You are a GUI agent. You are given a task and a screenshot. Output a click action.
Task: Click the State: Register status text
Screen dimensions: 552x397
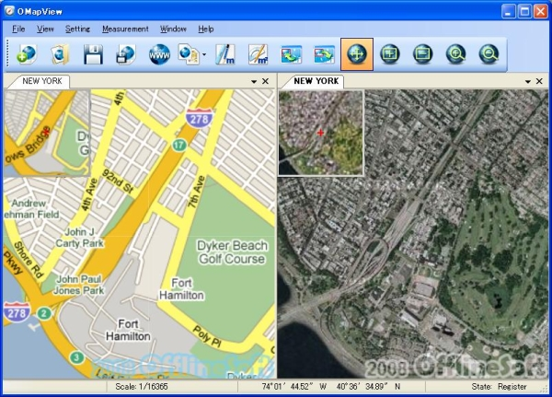499,387
